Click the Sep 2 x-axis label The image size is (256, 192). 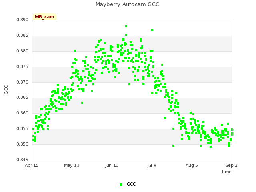tap(232, 165)
